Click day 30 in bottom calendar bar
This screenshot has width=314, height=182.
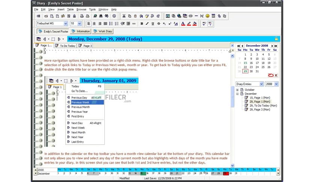pos(231,173)
